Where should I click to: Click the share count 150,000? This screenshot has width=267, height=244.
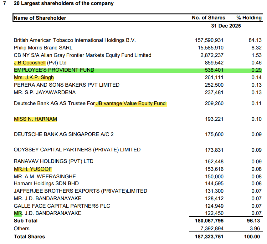[x=214, y=176]
